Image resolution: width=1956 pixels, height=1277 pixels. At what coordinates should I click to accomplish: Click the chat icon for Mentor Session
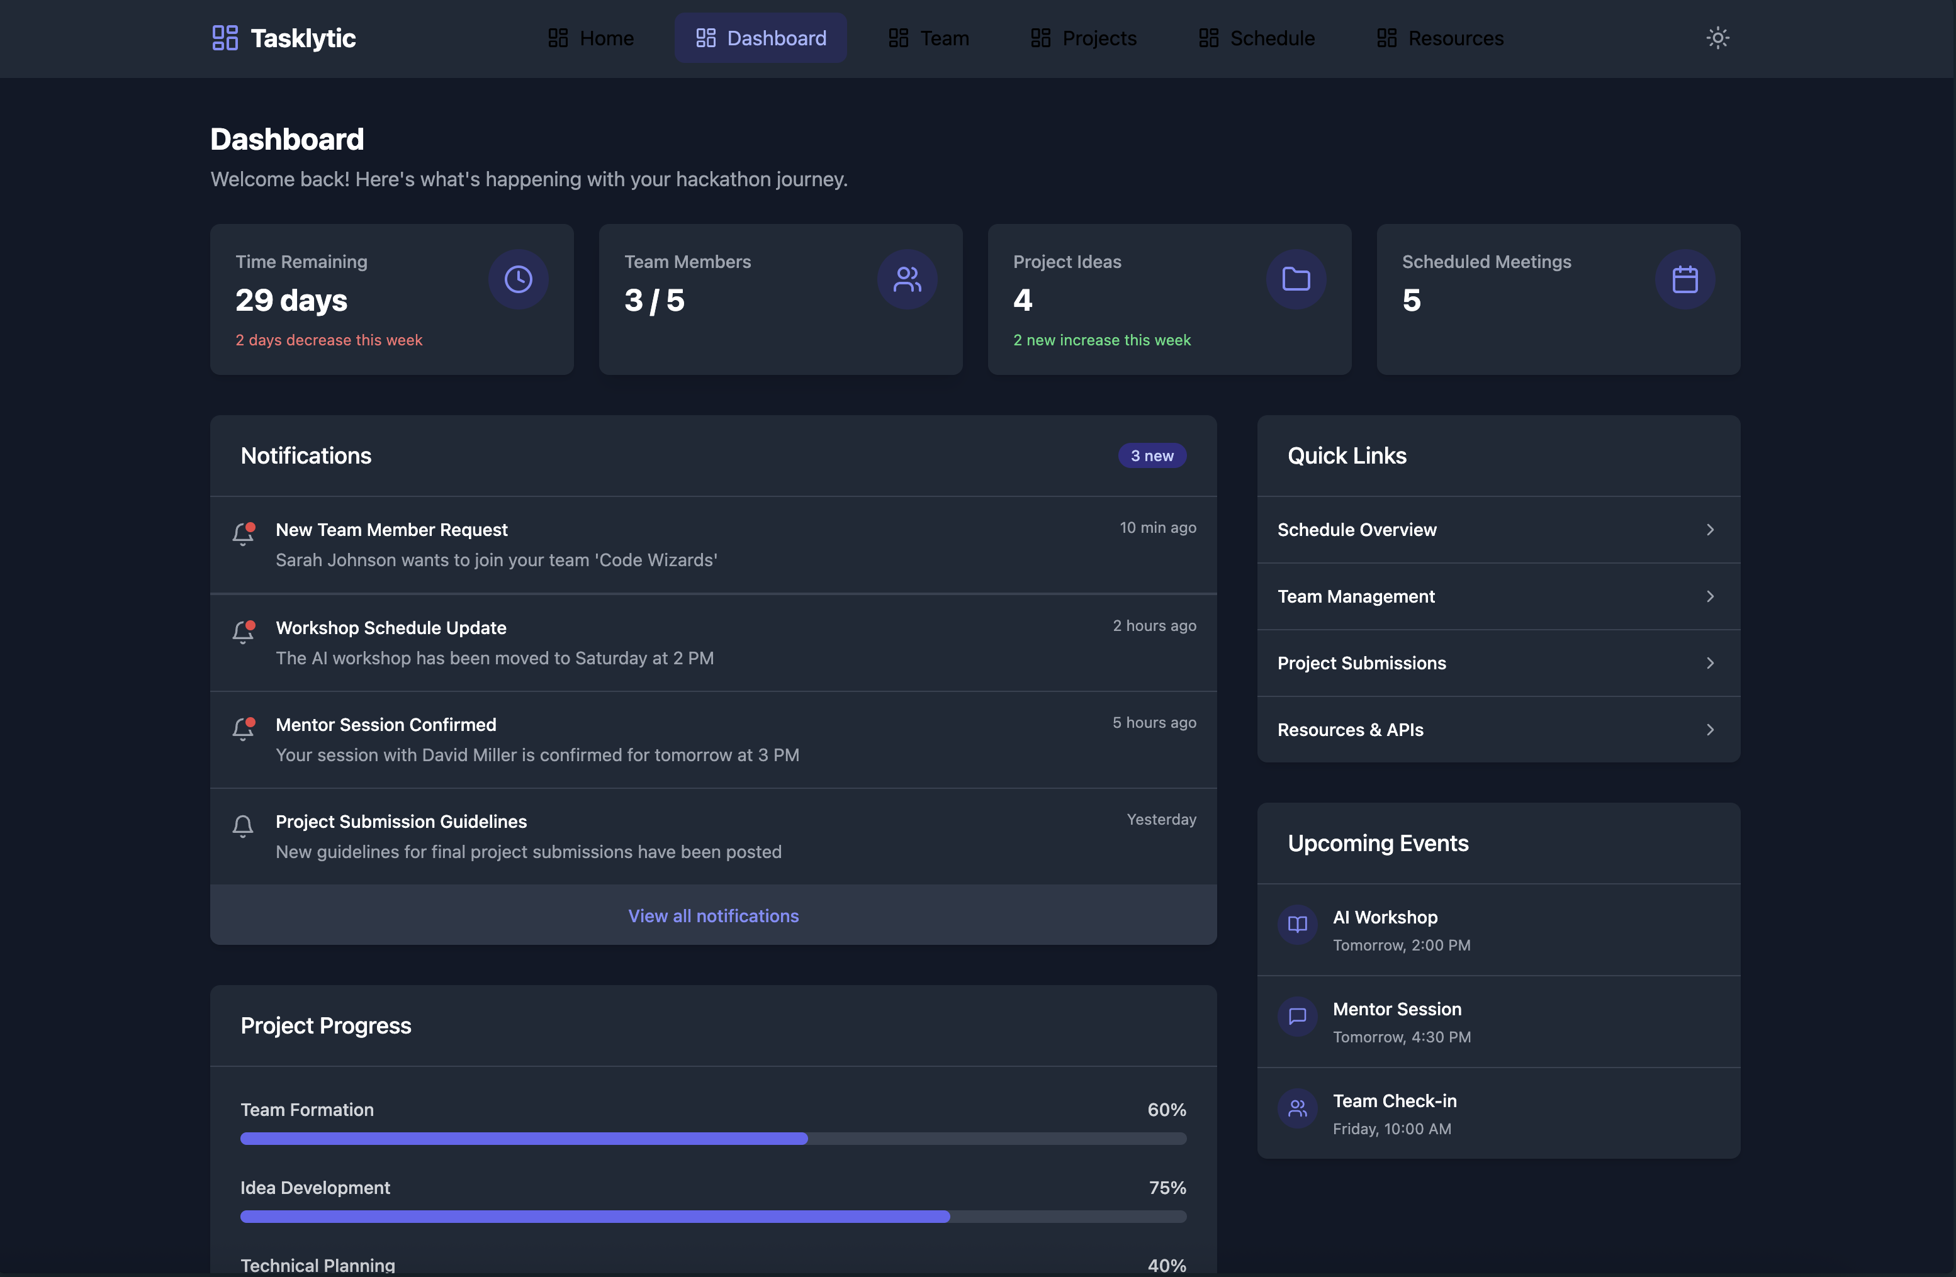coord(1297,1017)
